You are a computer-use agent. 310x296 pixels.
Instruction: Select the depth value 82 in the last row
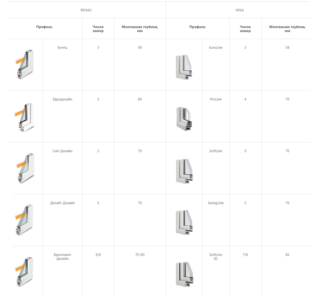coord(287,254)
